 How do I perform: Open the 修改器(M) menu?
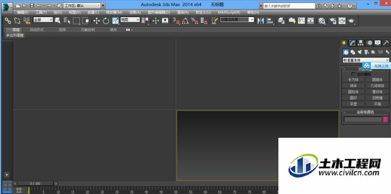(x=114, y=12)
